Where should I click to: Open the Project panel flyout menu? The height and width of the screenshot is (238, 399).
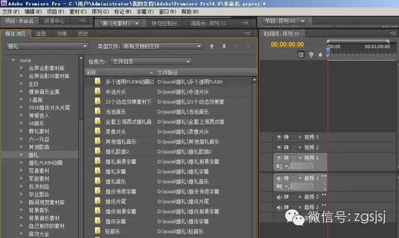point(82,20)
